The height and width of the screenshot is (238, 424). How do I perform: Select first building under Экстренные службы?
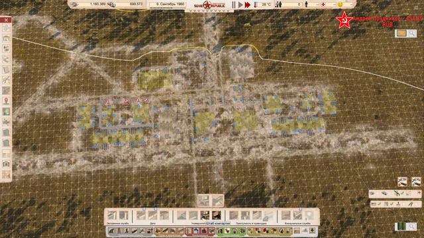point(112,216)
